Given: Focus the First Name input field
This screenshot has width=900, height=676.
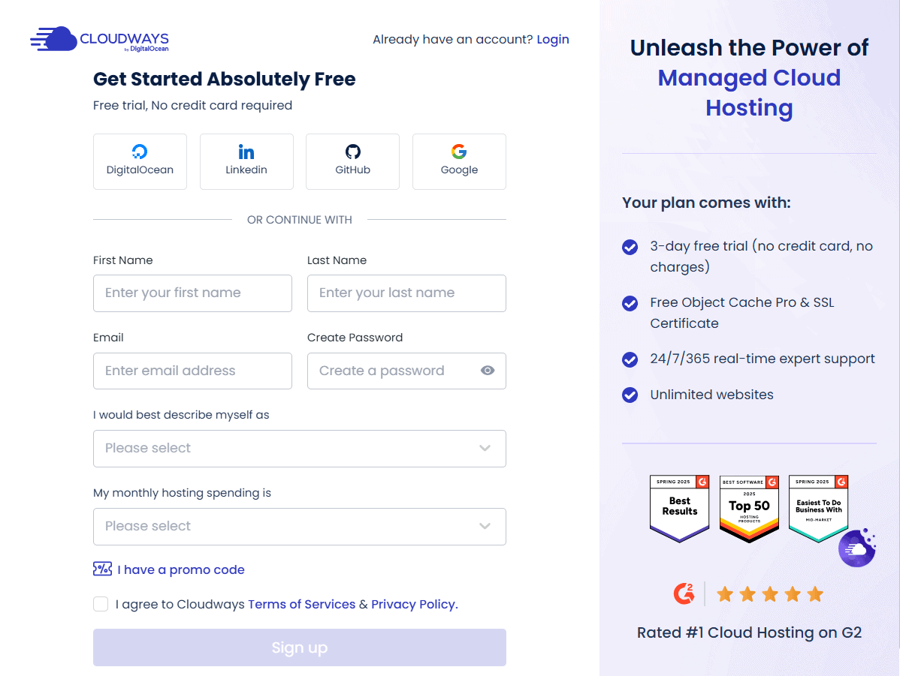Looking at the screenshot, I should [192, 293].
